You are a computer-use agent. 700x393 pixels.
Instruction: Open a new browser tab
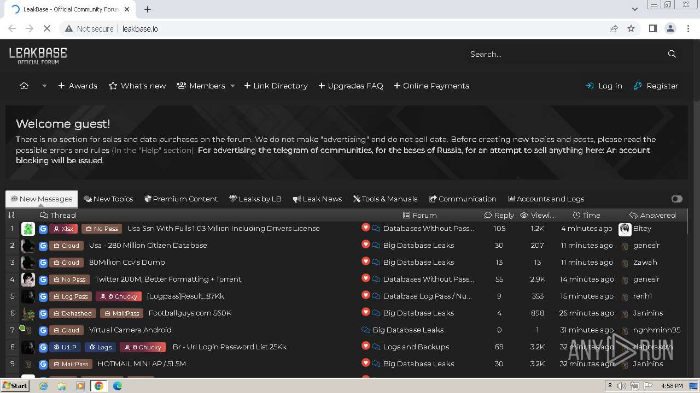[148, 9]
